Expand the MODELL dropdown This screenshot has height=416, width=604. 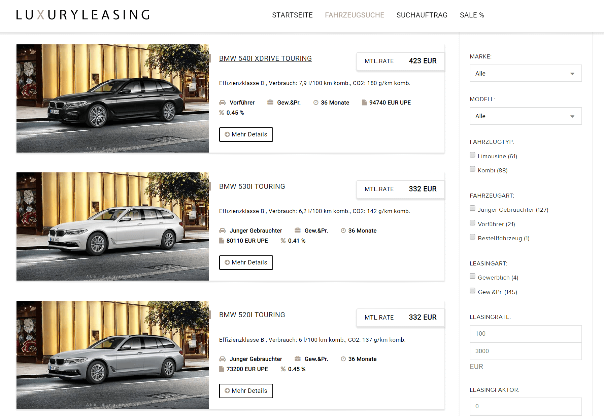pos(526,116)
